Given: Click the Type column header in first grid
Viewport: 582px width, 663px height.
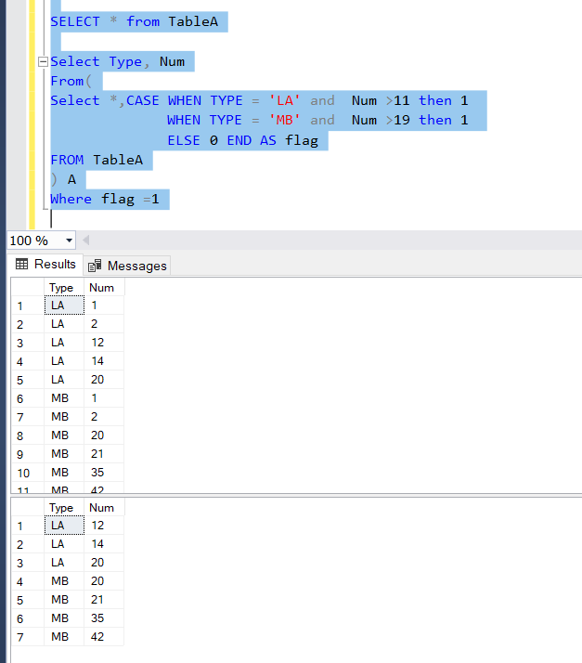Looking at the screenshot, I should 64,288.
